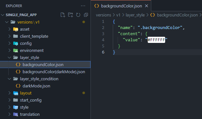Click line number 6 in the gutter
The height and width of the screenshot is (119, 202).
(103, 52)
